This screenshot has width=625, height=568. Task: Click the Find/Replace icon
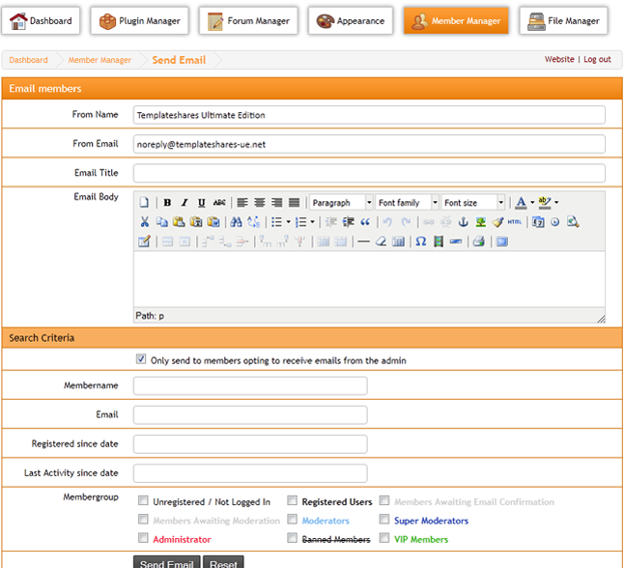(x=253, y=221)
